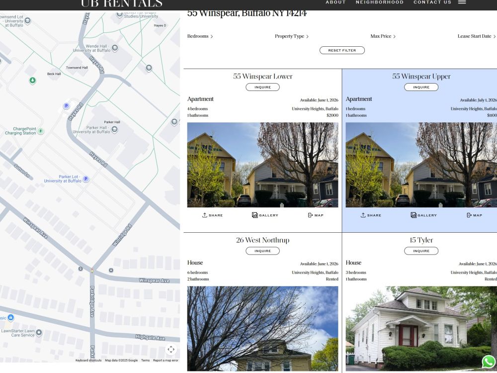Click Highgate Ave street label
This screenshot has height=373, width=497.
pyautogui.click(x=150, y=338)
